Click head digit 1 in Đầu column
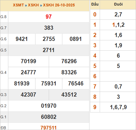Image resolution: width=136 pixels, height=130 pixels. pos(95,25)
